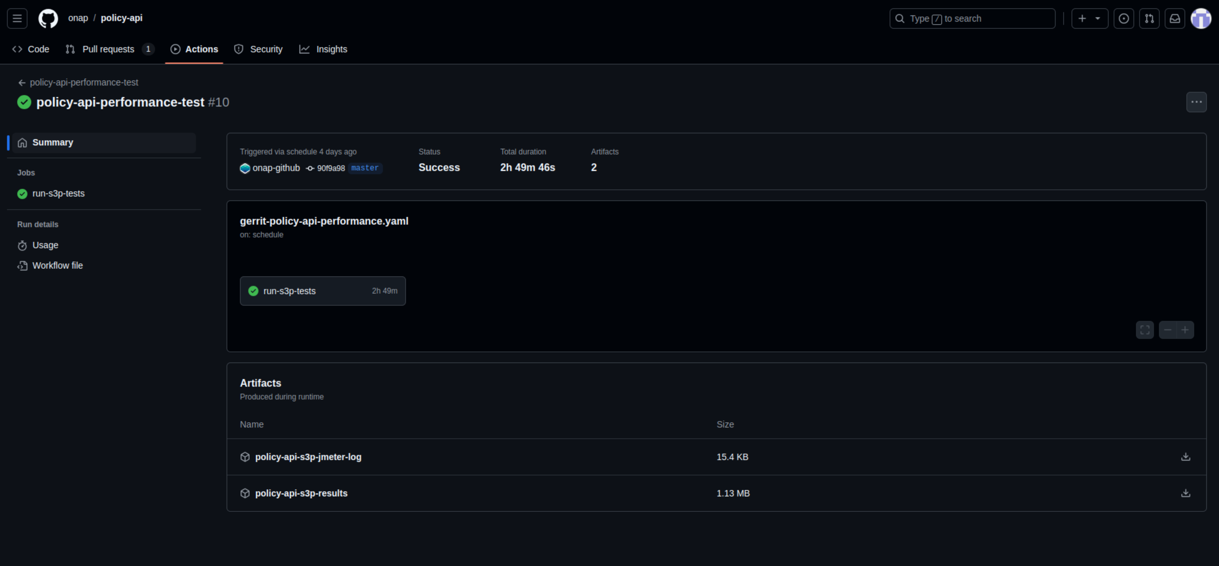Image resolution: width=1219 pixels, height=566 pixels.
Task: Focus the 'Type / to search' field
Action: pyautogui.click(x=972, y=19)
